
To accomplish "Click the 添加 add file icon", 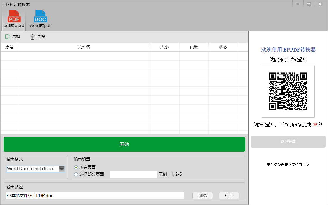I will coord(8,37).
